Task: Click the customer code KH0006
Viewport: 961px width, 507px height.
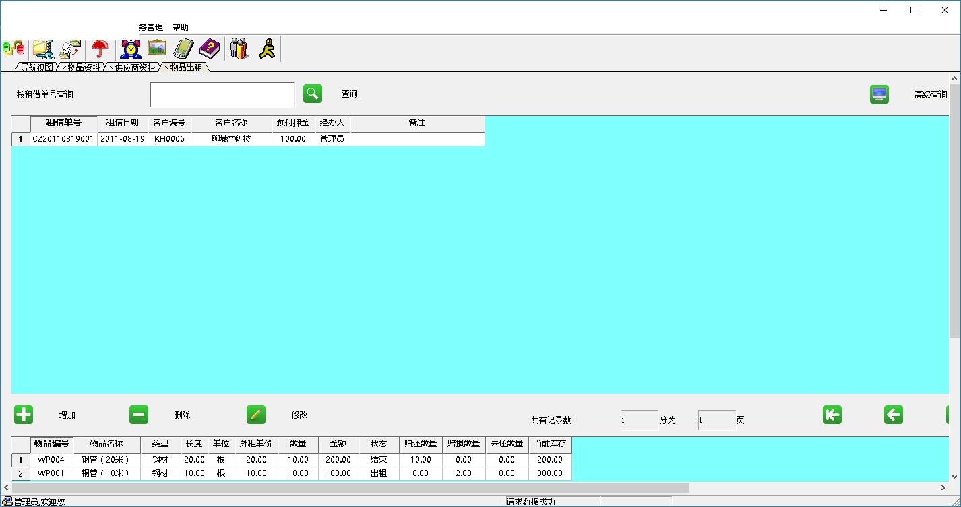Action: pyautogui.click(x=169, y=139)
